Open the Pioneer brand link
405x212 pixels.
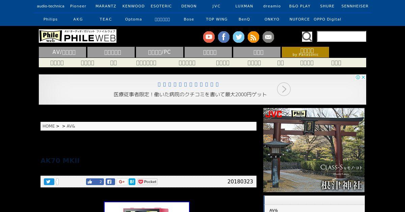(x=78, y=6)
